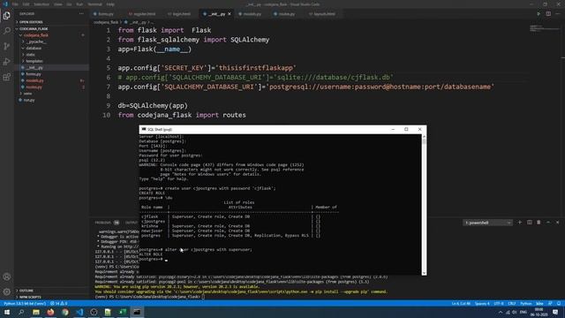565x318 pixels.
Task: Run Python file using the play icon
Action: (539, 14)
